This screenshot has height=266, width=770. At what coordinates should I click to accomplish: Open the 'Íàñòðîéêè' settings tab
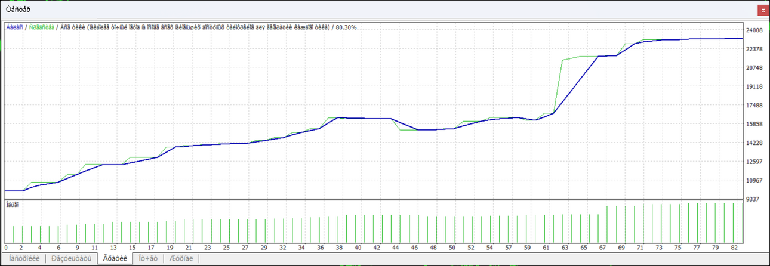(24, 259)
